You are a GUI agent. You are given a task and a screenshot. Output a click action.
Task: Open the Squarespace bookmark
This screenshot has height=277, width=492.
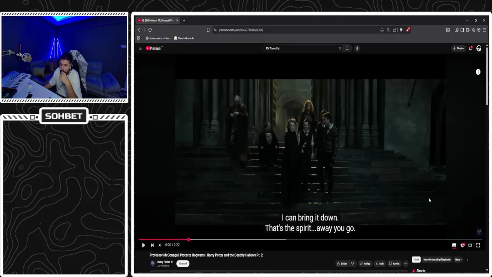click(158, 38)
